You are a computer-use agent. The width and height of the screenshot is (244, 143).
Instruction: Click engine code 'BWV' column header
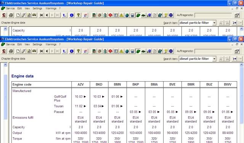tap(228, 85)
